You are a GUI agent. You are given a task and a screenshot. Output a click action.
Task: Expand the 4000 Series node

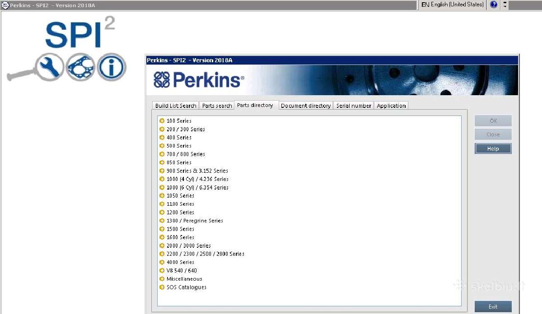click(x=162, y=262)
